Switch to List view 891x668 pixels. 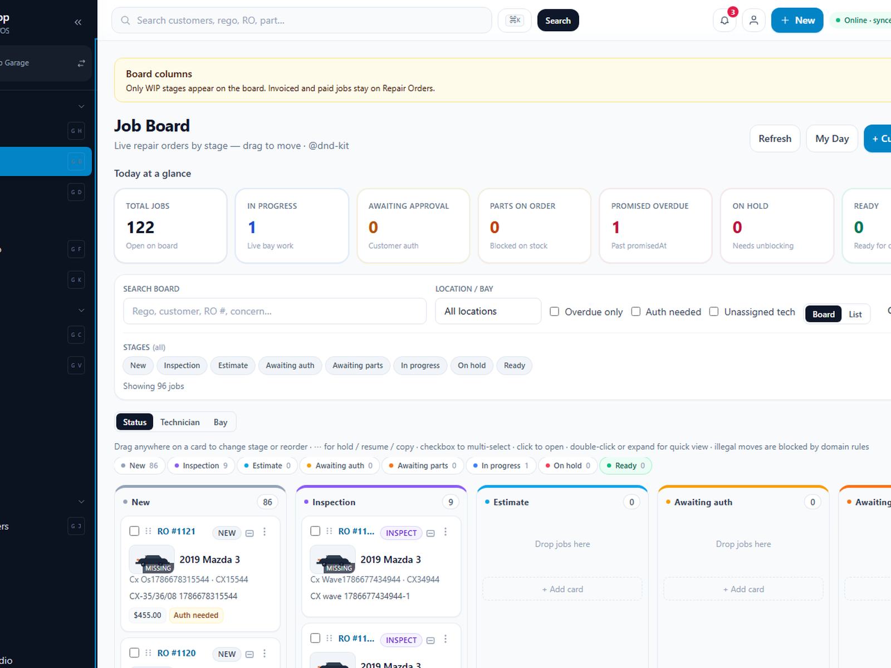tap(855, 315)
